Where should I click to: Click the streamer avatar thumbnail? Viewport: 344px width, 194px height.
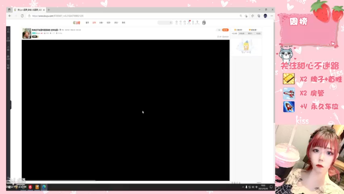click(x=27, y=33)
